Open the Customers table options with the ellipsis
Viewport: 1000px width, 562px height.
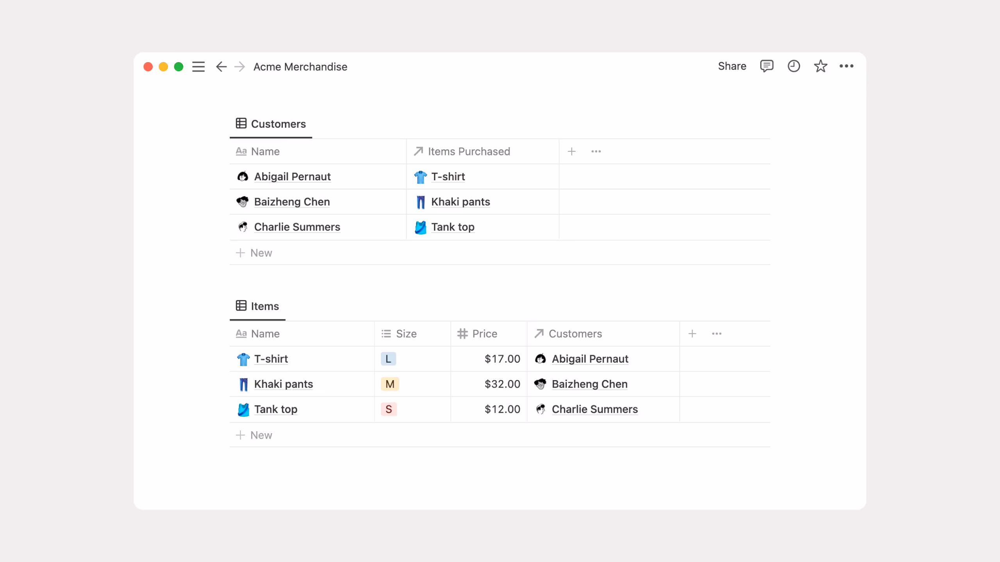pyautogui.click(x=596, y=151)
